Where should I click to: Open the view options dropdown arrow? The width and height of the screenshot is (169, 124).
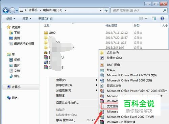pos(146,18)
